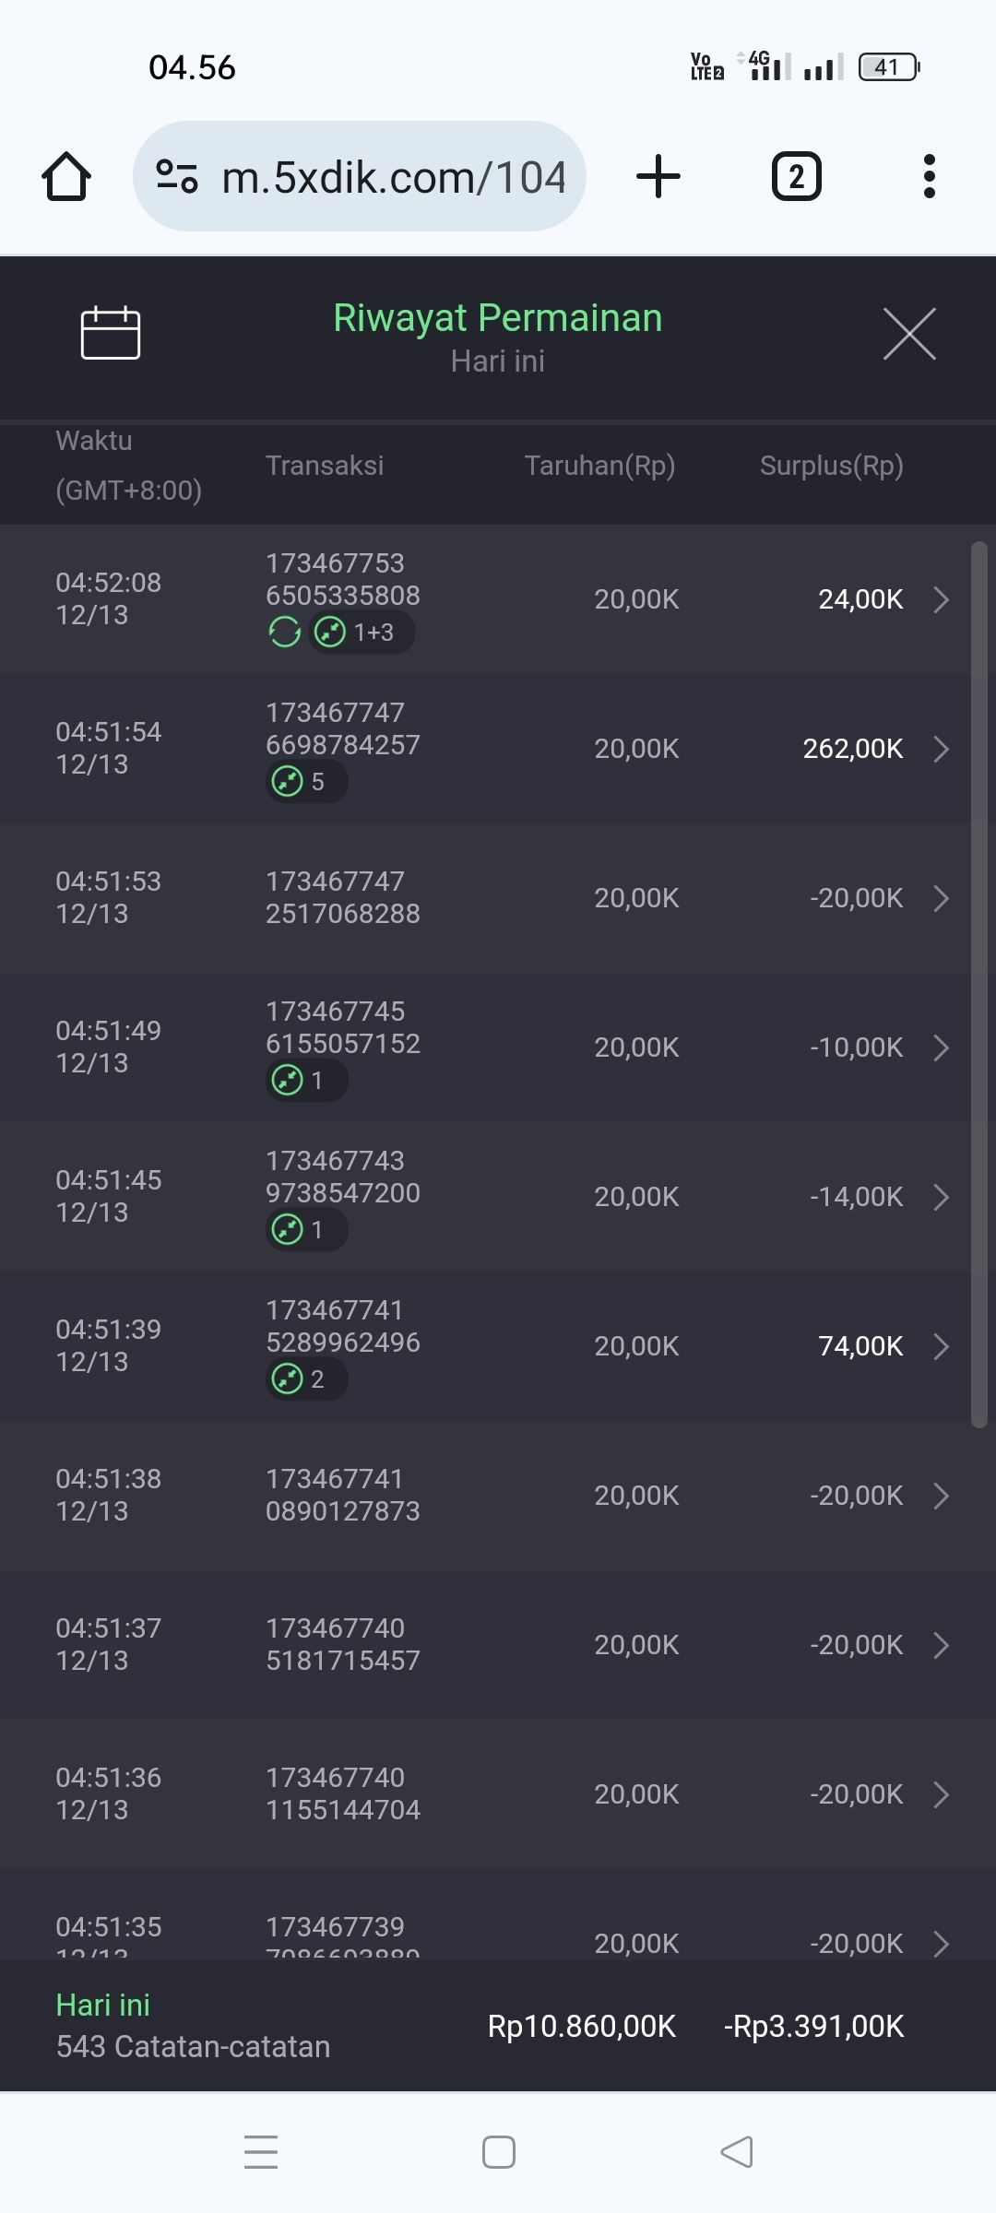Close the Riwayat Permainan panel
This screenshot has height=2213, width=996.
(x=909, y=334)
